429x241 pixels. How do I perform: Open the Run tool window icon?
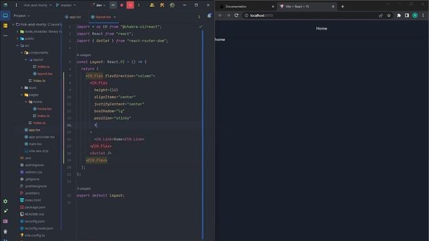(5, 212)
